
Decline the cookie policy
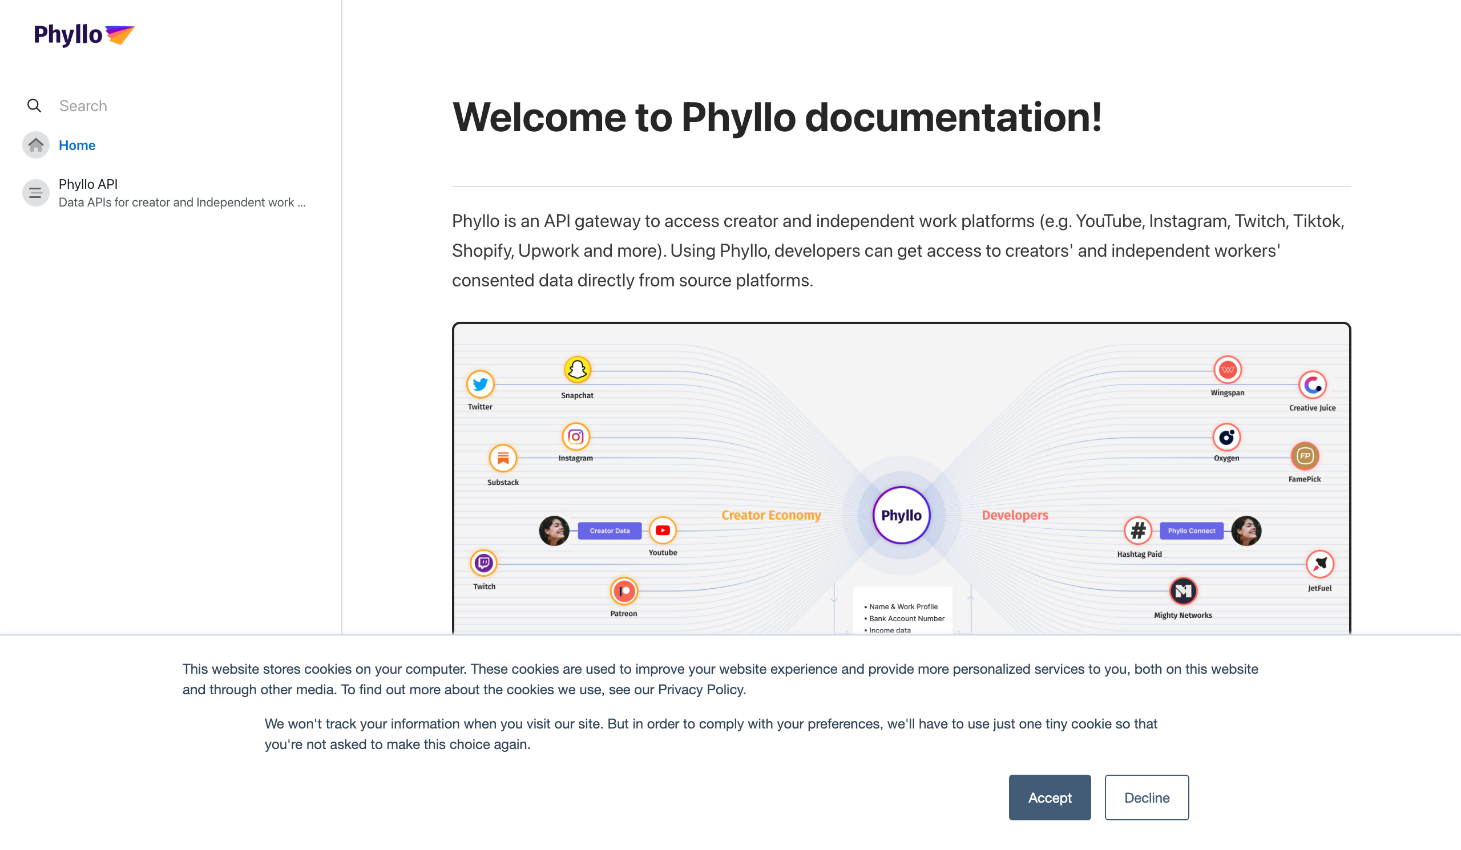[1146, 798]
